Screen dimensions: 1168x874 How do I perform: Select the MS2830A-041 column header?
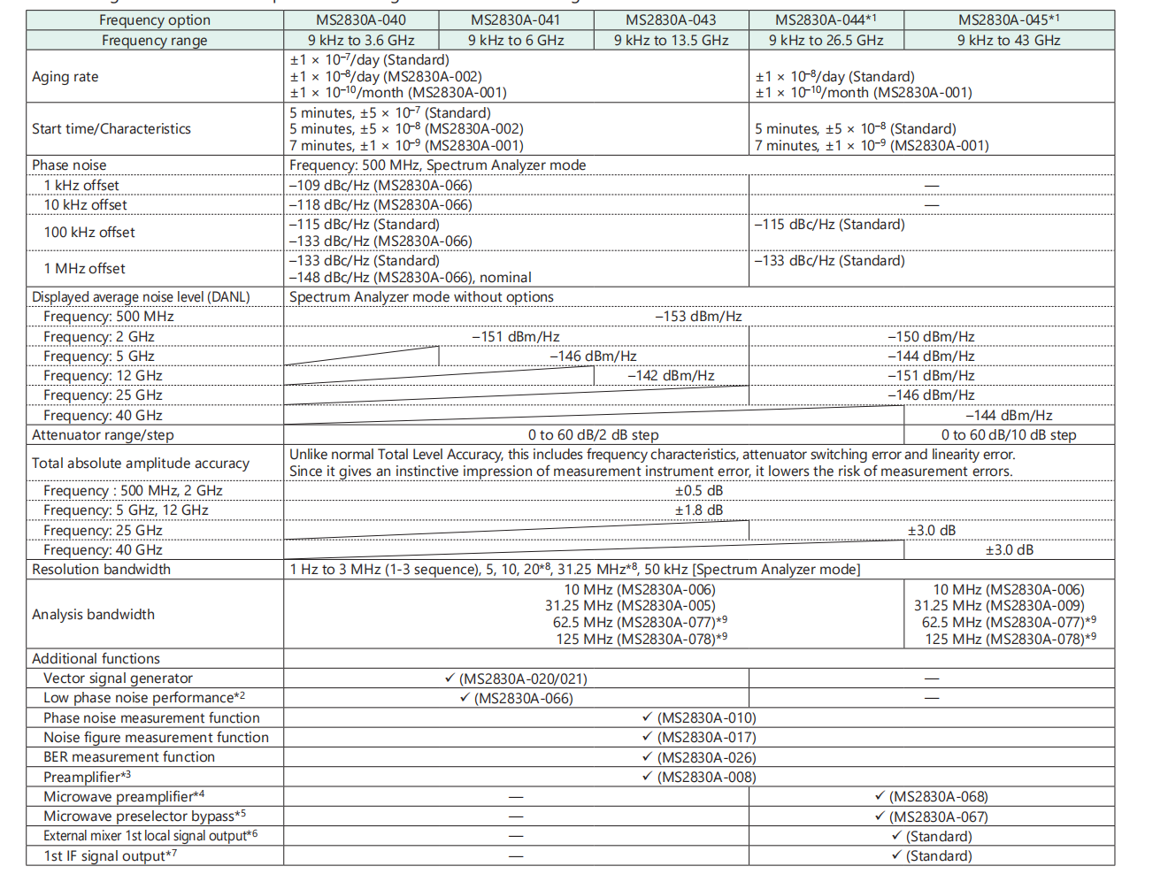click(516, 20)
